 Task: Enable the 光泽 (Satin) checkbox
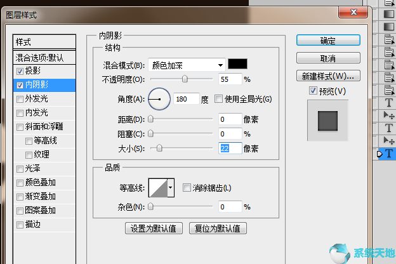pyautogui.click(x=20, y=169)
